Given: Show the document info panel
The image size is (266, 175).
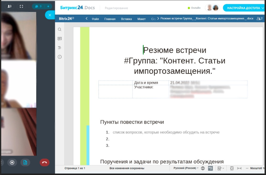Looking at the screenshot, I should (x=59, y=57).
